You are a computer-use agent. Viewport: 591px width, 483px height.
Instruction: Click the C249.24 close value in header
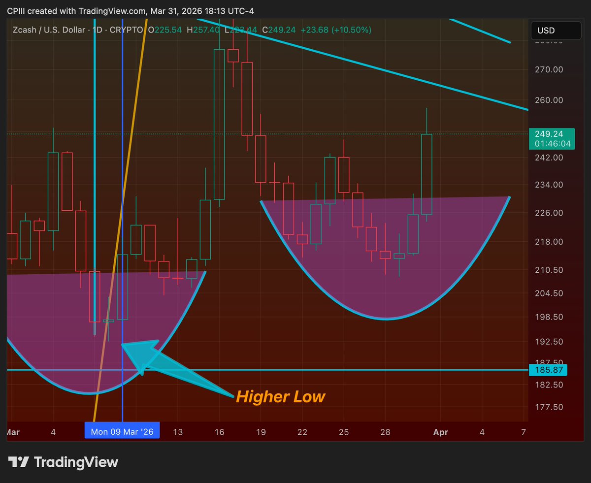tap(278, 30)
